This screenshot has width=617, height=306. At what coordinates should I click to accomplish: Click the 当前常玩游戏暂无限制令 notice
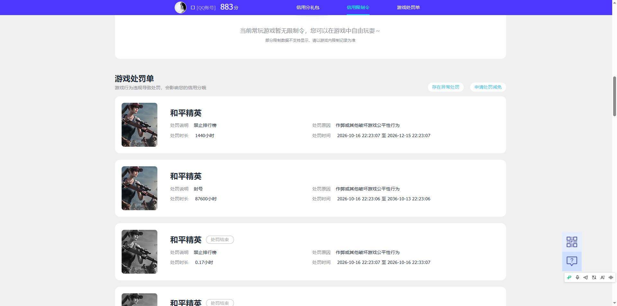pyautogui.click(x=310, y=31)
